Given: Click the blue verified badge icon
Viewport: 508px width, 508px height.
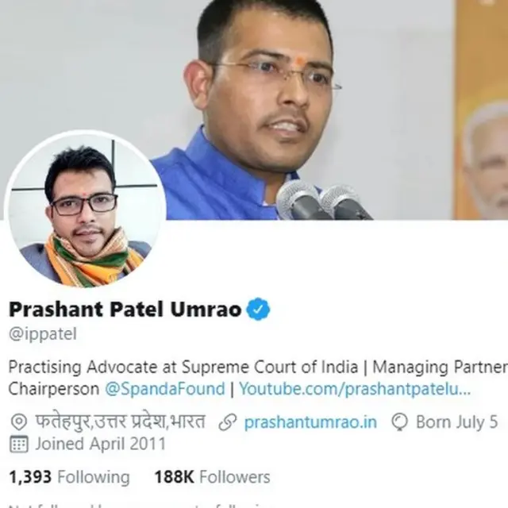Looking at the screenshot, I should pos(258,310).
